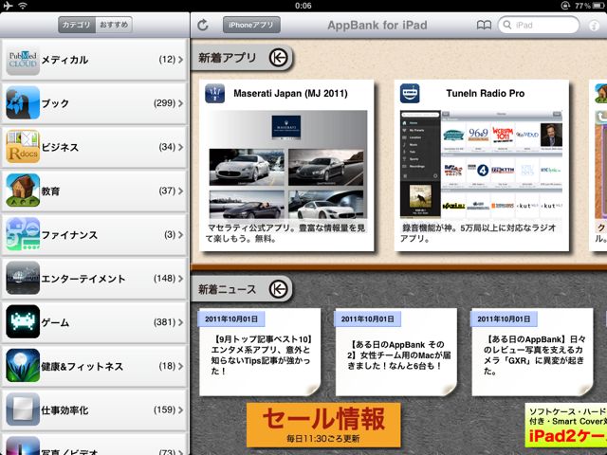This screenshot has width=607, height=455.
Task: Expand ビジネス (34) chevron
Action: (181, 147)
